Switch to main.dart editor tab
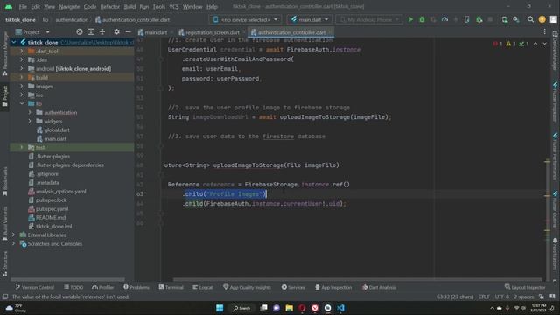Screen dimensions: 560x315 (x=153, y=32)
